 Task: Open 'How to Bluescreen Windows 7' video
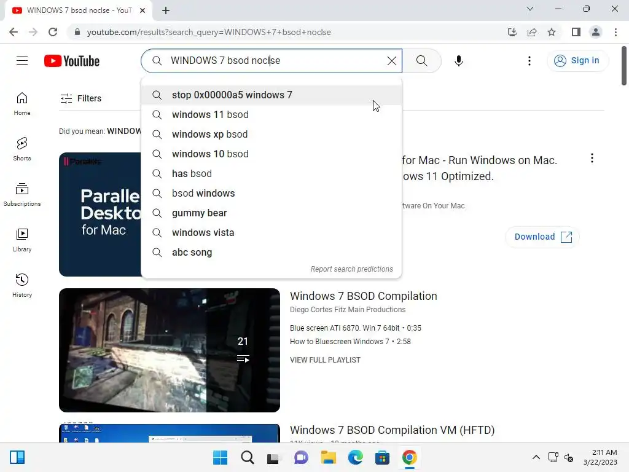[350, 342]
